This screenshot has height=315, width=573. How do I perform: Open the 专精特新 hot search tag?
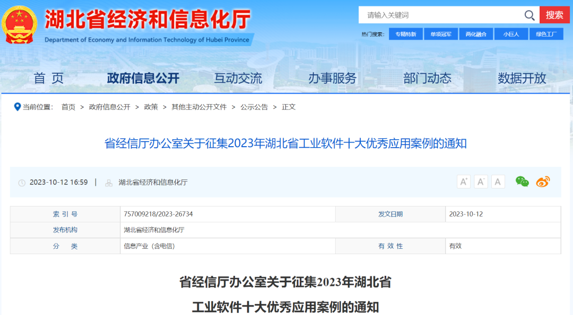[x=405, y=33]
